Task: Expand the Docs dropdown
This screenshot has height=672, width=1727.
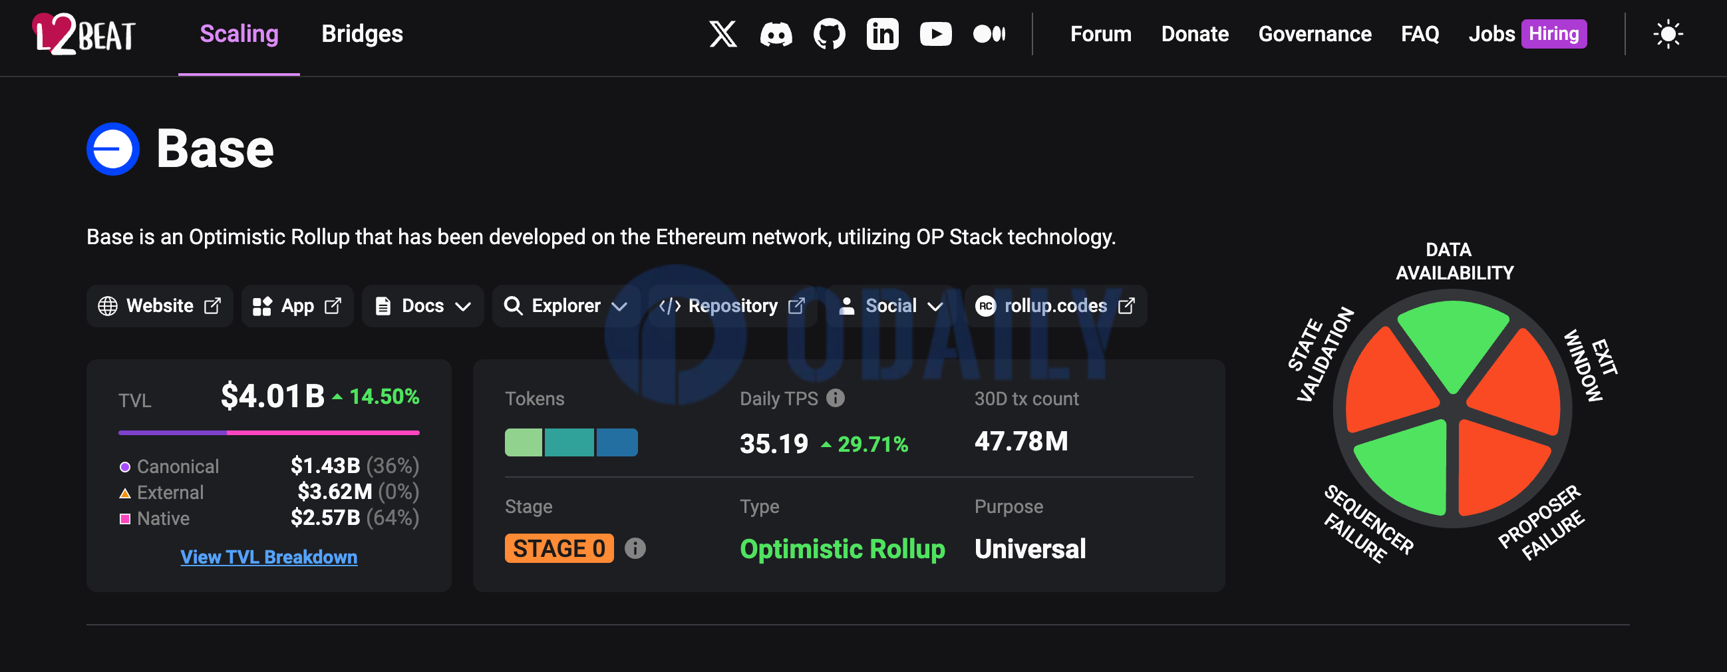Action: point(422,306)
